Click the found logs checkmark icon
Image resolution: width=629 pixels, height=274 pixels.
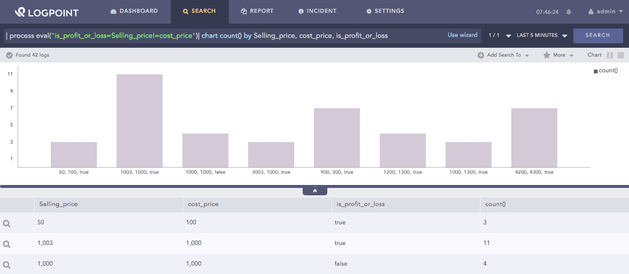[9, 55]
